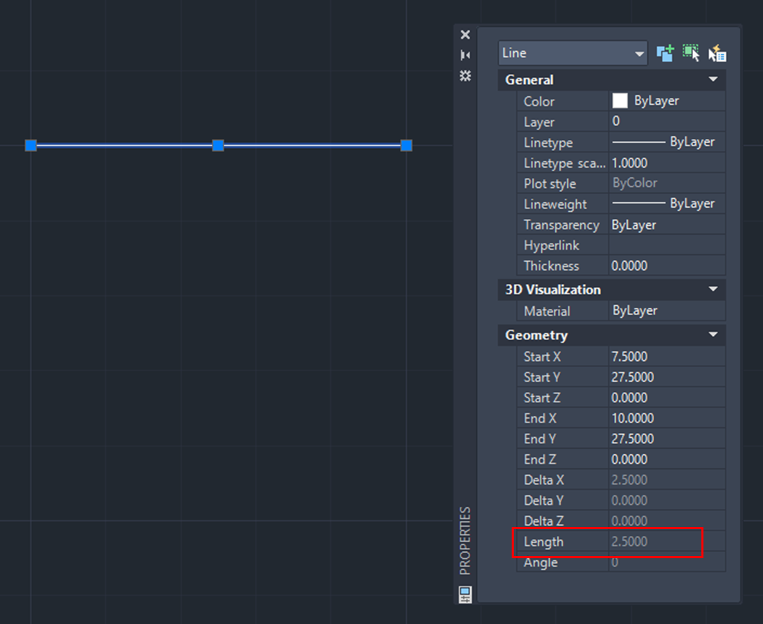Edit Linetype scale value 1.0000
763x624 pixels.
[667, 163]
